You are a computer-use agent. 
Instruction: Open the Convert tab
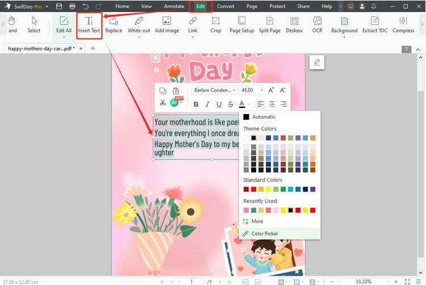click(225, 6)
